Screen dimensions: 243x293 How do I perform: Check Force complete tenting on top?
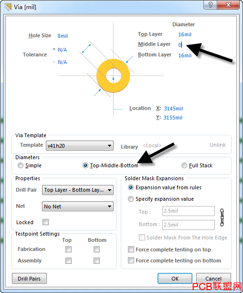point(131,250)
